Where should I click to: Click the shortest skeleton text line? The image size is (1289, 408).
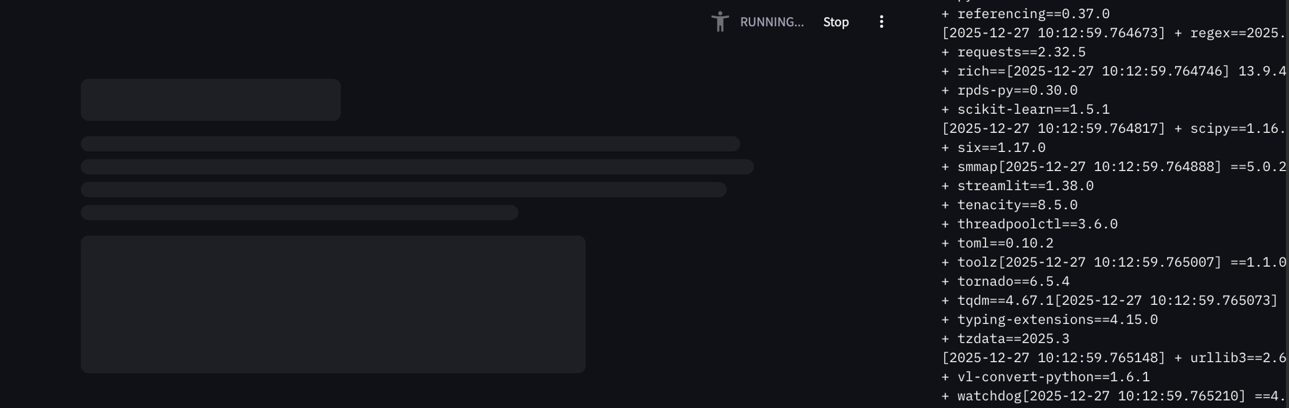click(x=299, y=212)
